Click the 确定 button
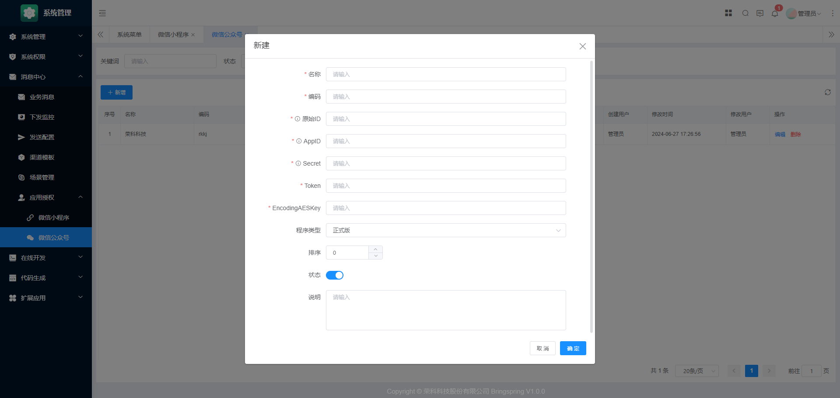 coord(573,348)
